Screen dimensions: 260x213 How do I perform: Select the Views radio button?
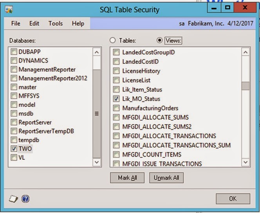point(159,40)
